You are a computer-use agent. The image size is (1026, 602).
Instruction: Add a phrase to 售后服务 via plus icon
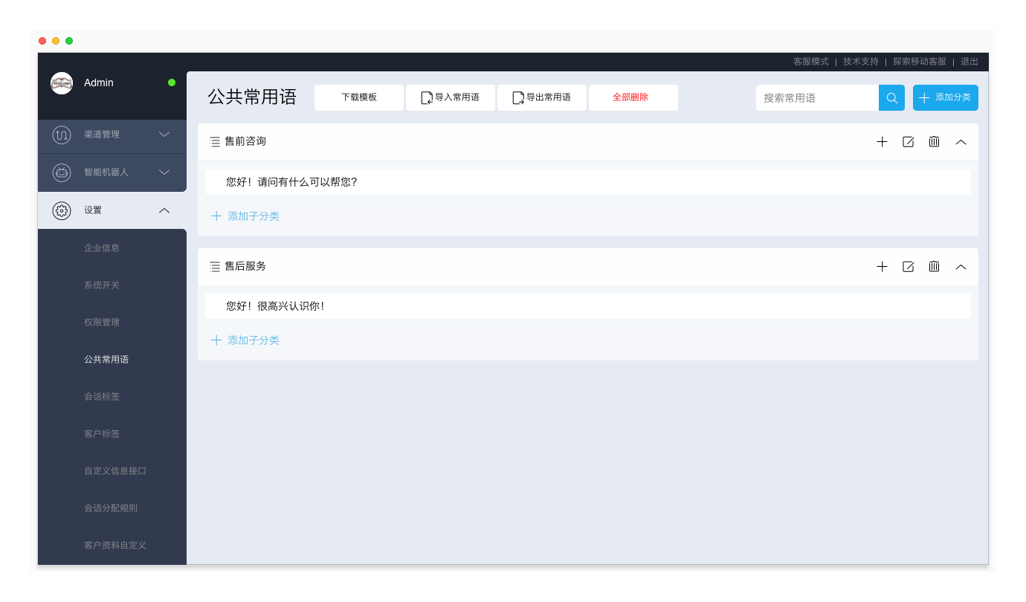click(882, 266)
